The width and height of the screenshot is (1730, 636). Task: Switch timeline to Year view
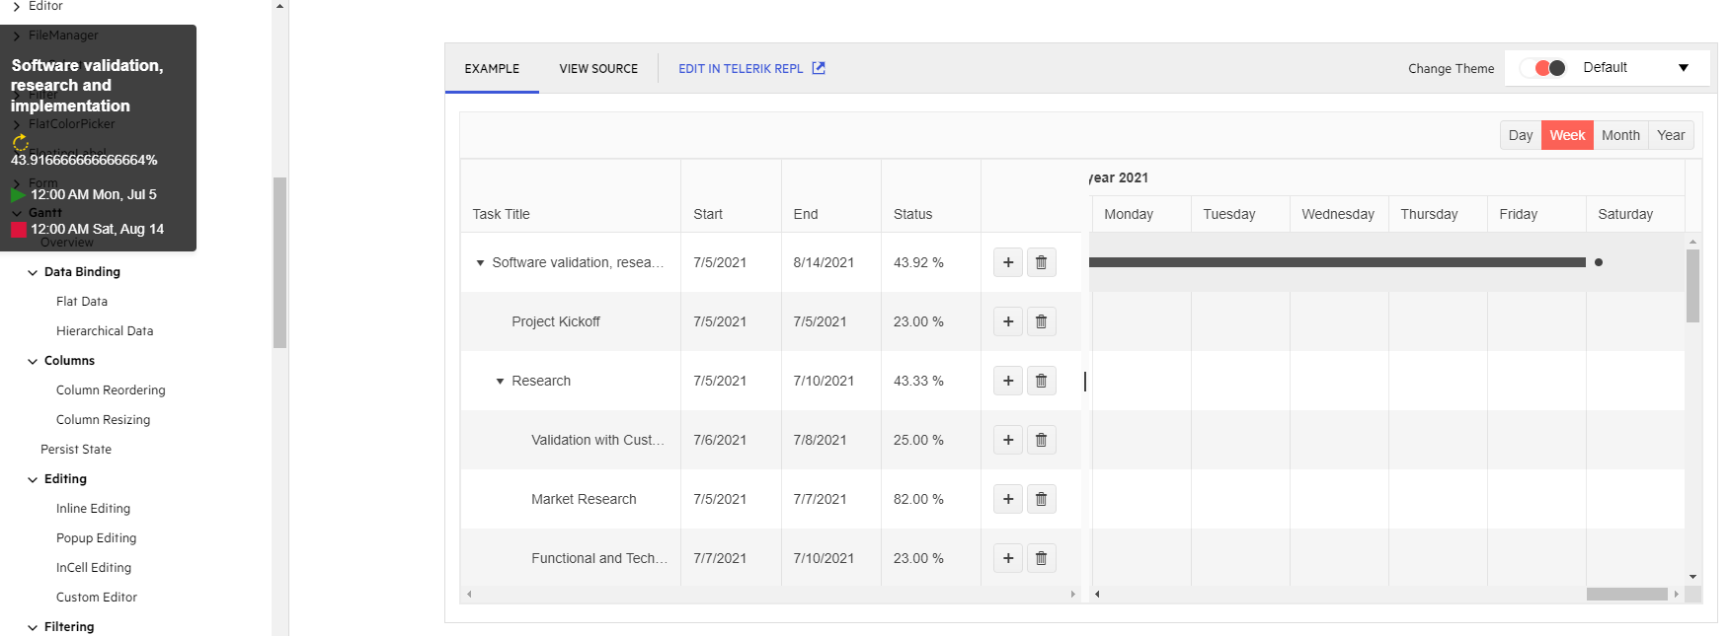[1670, 135]
